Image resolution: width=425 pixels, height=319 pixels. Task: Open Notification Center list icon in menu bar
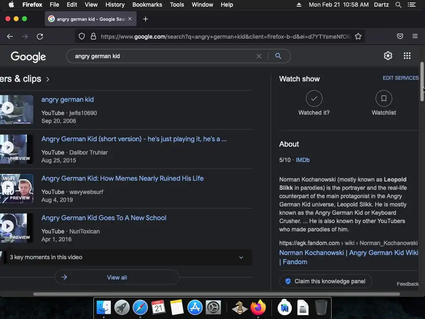(x=411, y=5)
